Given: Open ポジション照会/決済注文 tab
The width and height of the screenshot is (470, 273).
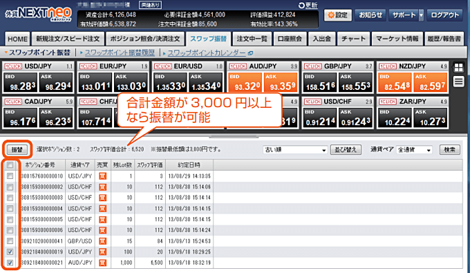Looking at the screenshot, I should 145,39.
